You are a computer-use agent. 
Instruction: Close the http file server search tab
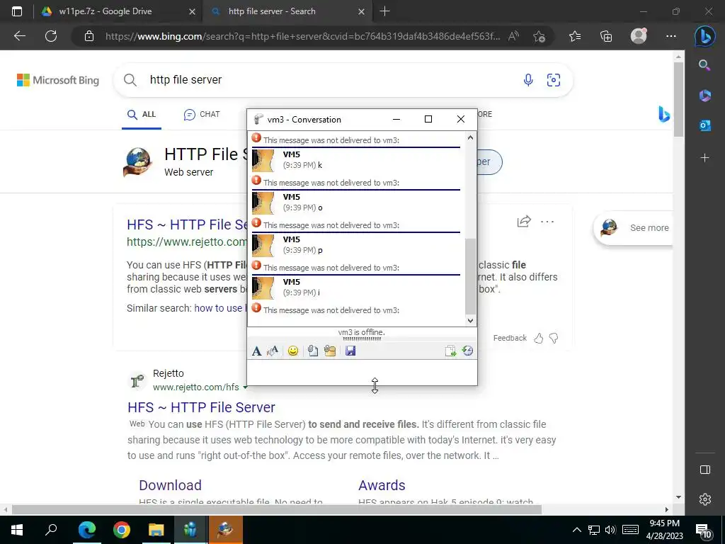click(x=362, y=11)
